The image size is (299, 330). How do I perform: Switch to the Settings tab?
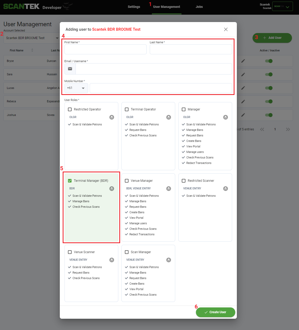tap(134, 7)
